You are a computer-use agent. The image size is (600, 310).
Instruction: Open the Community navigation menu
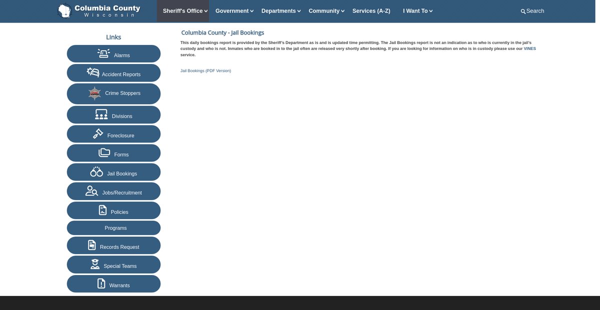coord(326,11)
